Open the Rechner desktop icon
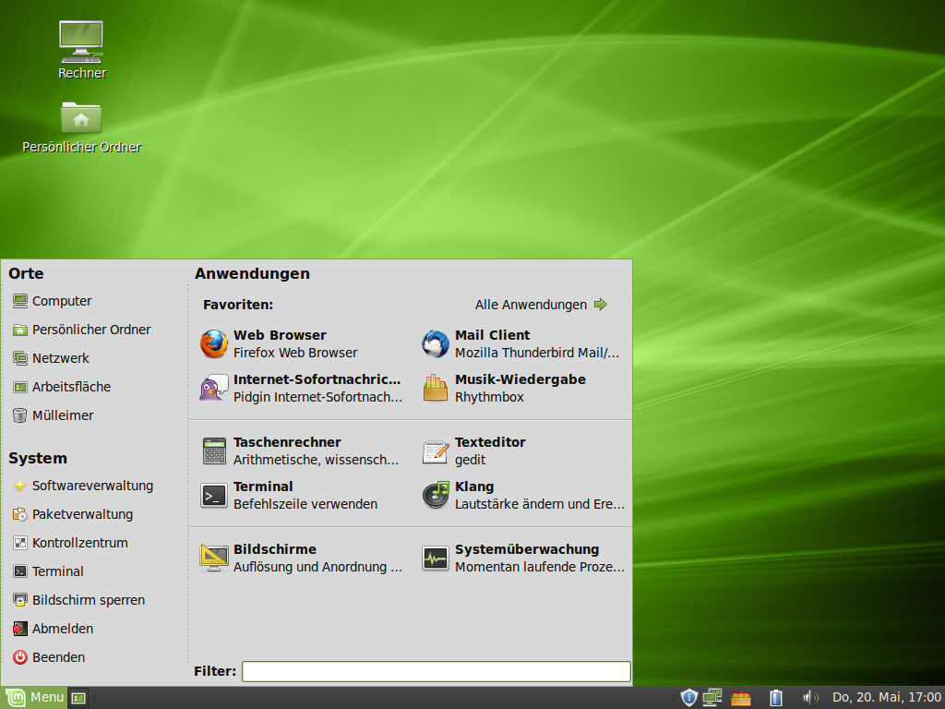This screenshot has height=709, width=945. pos(81,42)
